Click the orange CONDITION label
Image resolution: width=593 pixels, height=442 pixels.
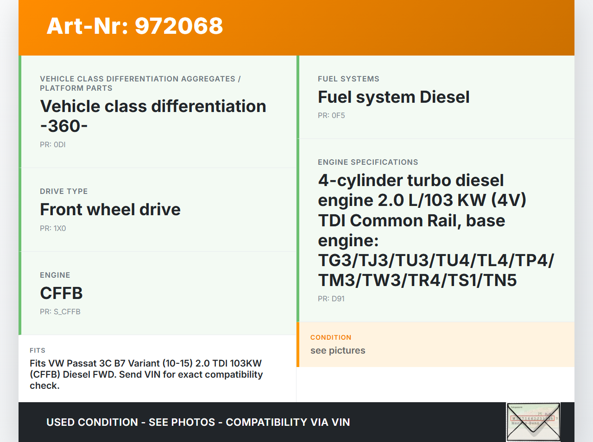click(331, 337)
